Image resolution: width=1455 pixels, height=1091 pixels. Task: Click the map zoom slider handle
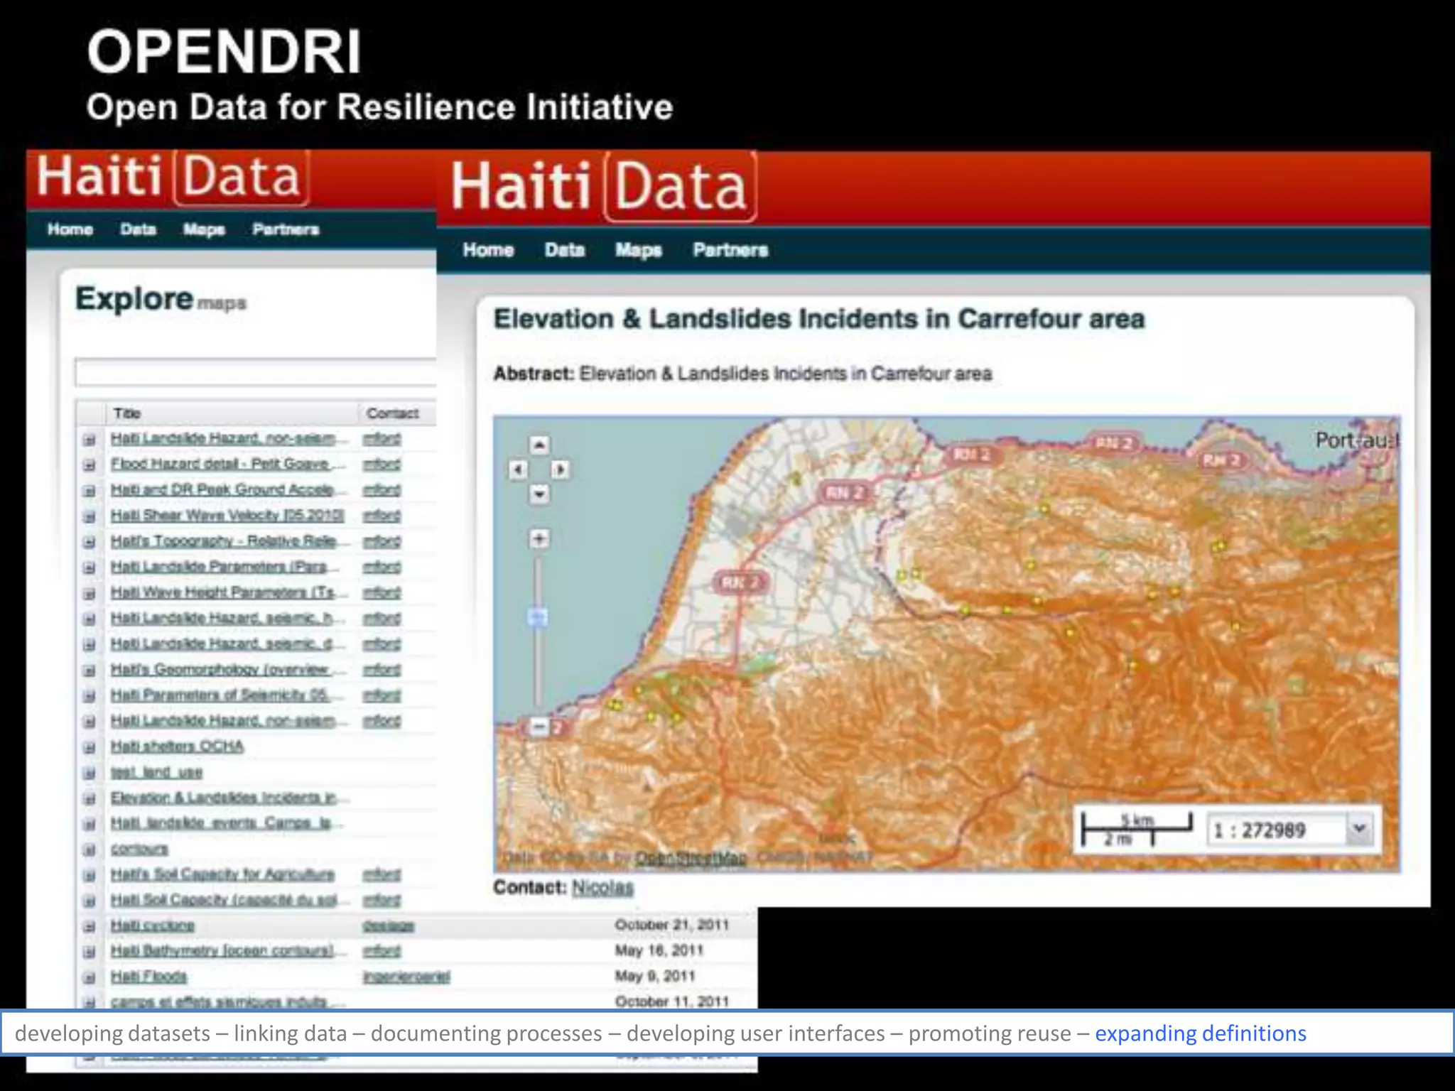pyautogui.click(x=538, y=617)
